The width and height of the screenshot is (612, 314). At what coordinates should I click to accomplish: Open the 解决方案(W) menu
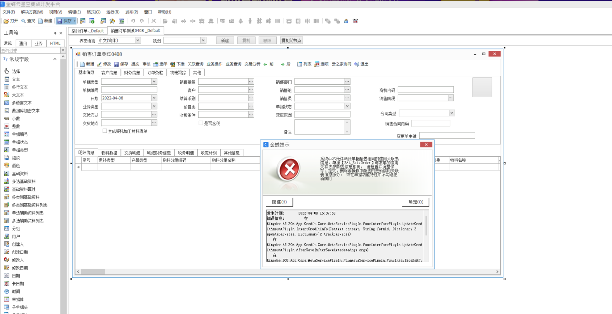tap(32, 12)
